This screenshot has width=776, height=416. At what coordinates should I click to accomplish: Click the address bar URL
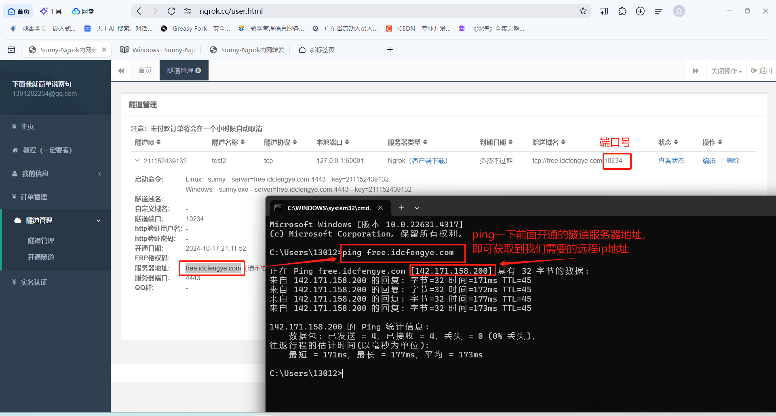[x=231, y=11]
